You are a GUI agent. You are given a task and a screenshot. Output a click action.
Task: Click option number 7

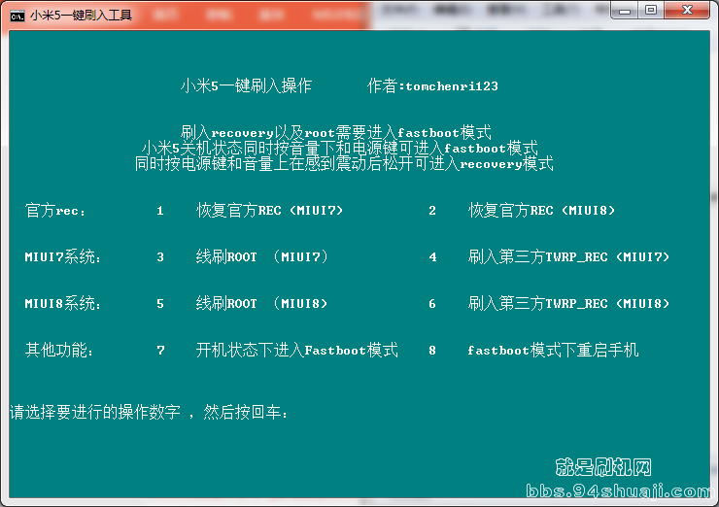point(160,351)
